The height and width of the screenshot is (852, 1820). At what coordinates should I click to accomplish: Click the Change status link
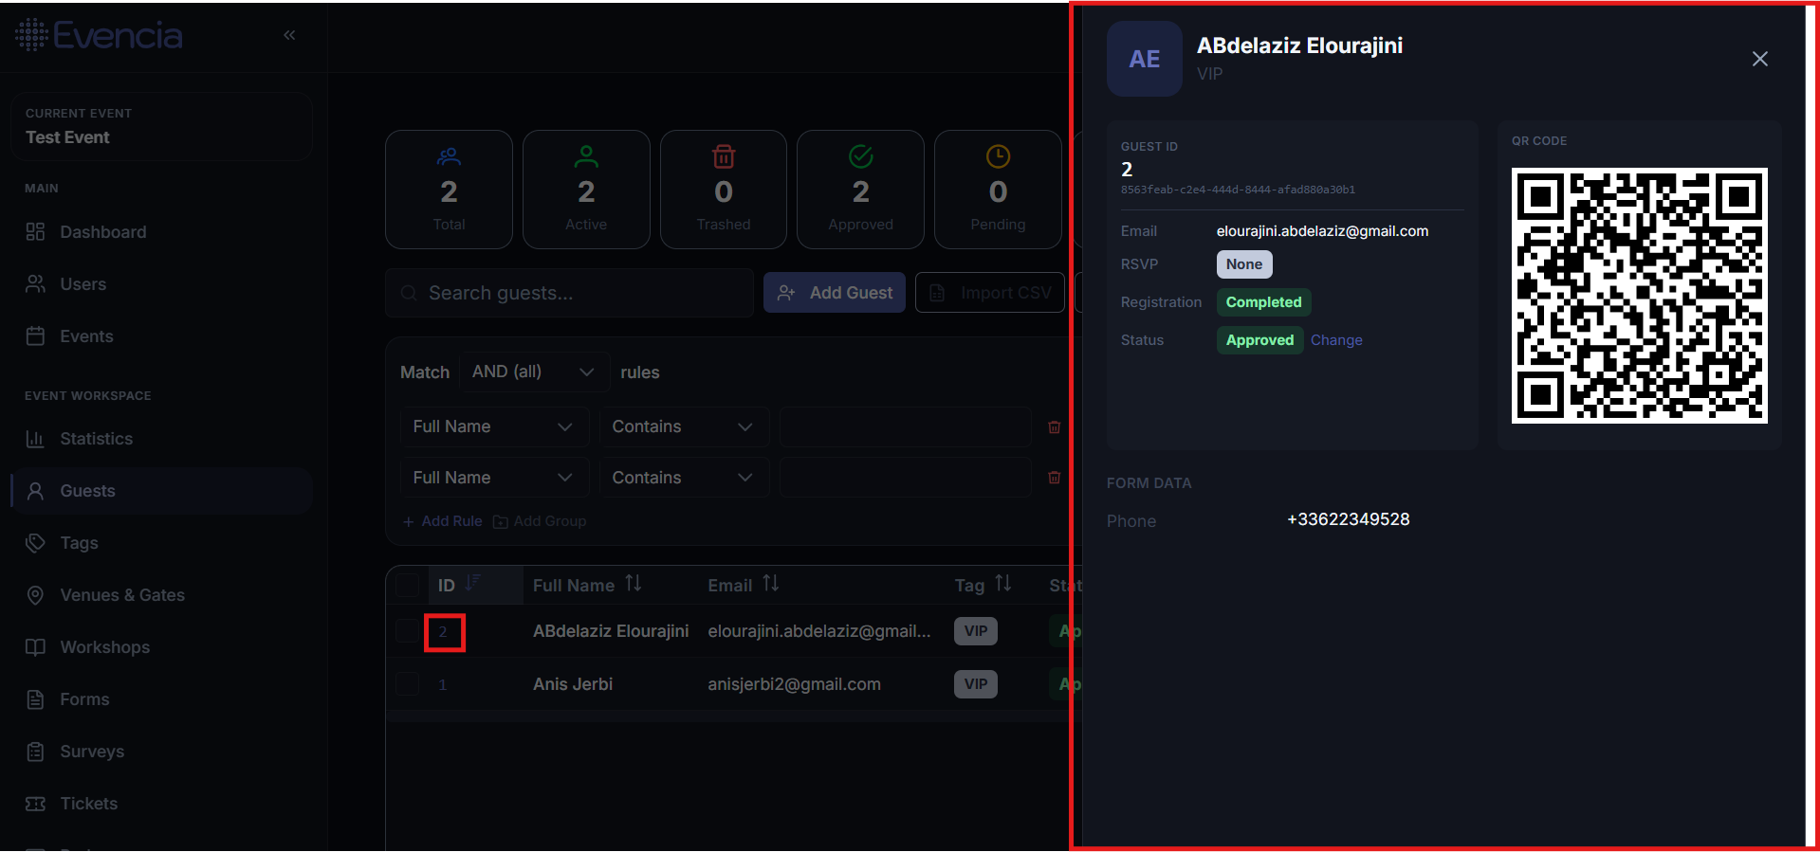click(x=1336, y=340)
